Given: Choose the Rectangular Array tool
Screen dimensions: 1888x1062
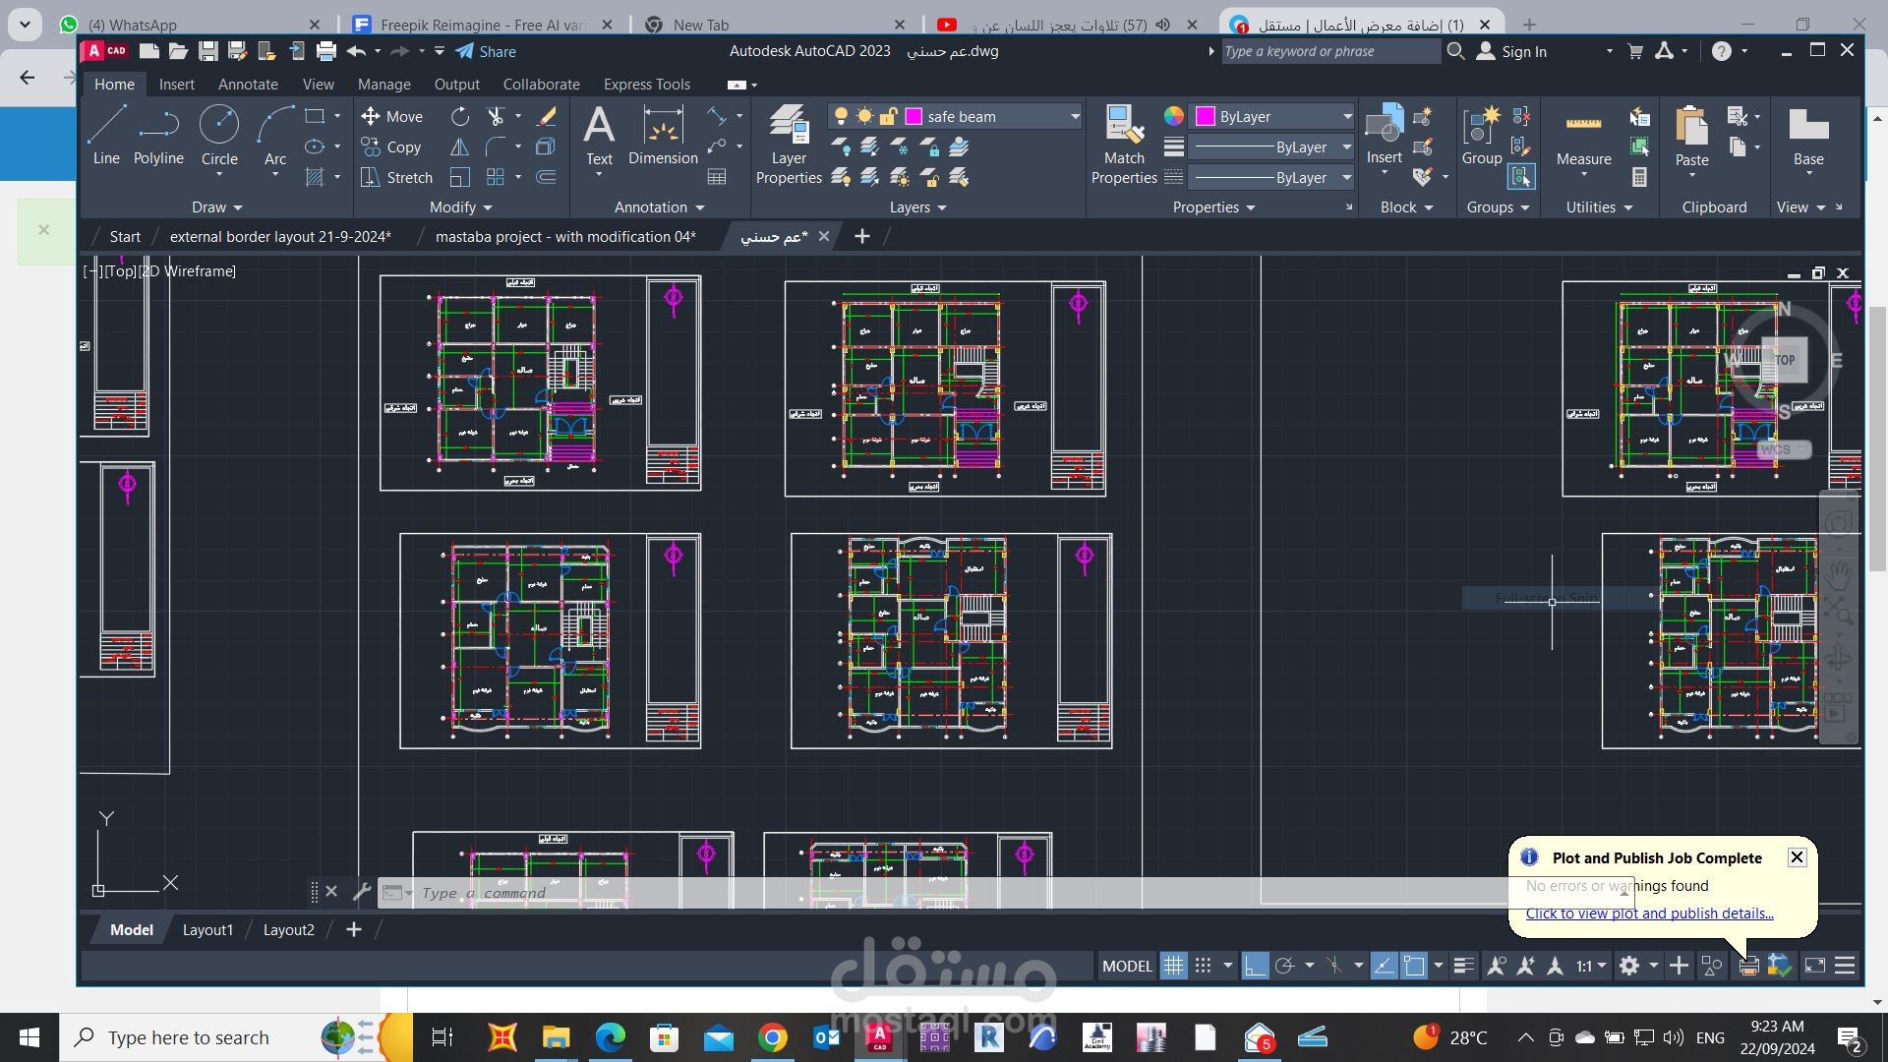Looking at the screenshot, I should pyautogui.click(x=496, y=177).
